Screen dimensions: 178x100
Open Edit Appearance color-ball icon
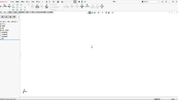click(x=106, y=13)
